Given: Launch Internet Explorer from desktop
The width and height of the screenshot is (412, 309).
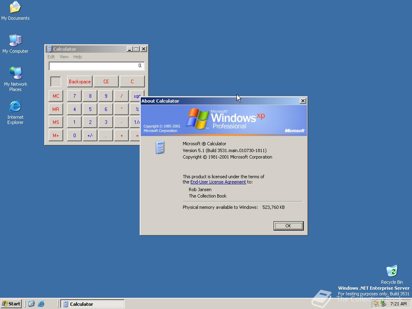Looking at the screenshot, I should coord(15,112).
